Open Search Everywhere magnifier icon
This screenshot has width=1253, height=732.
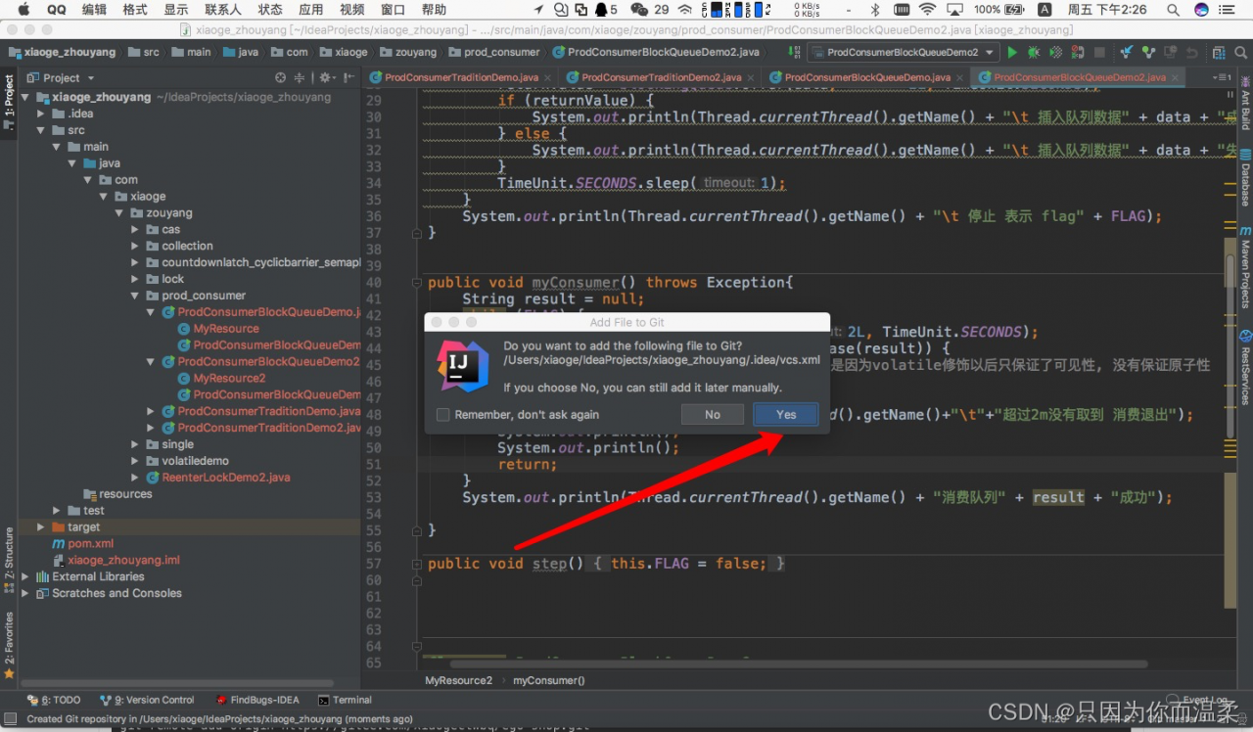[x=1239, y=52]
